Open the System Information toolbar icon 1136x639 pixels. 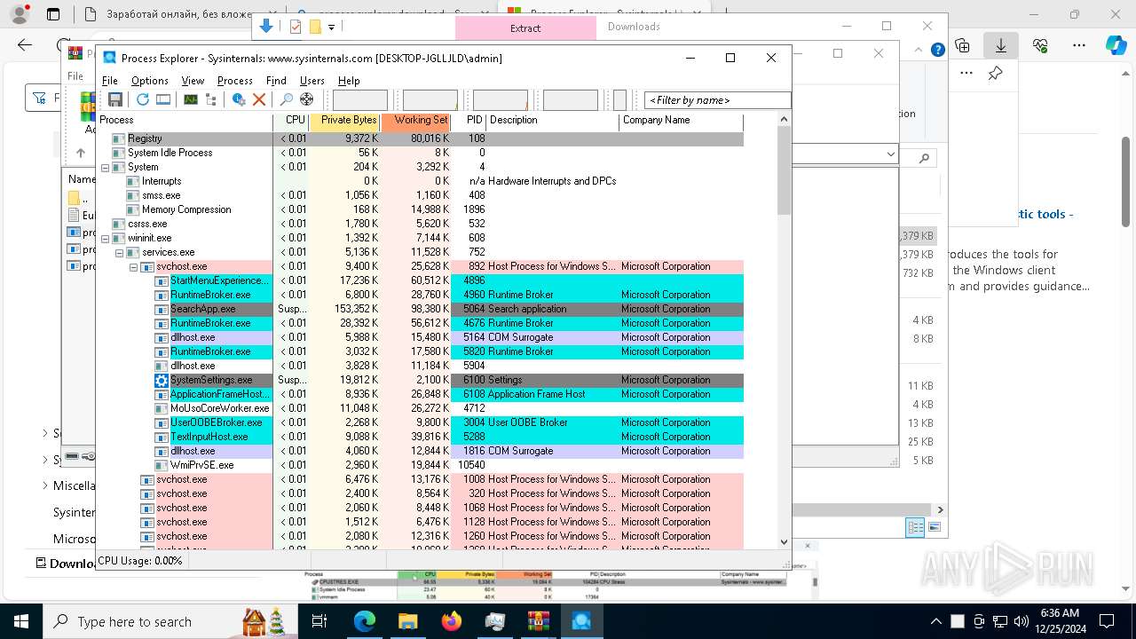click(191, 100)
